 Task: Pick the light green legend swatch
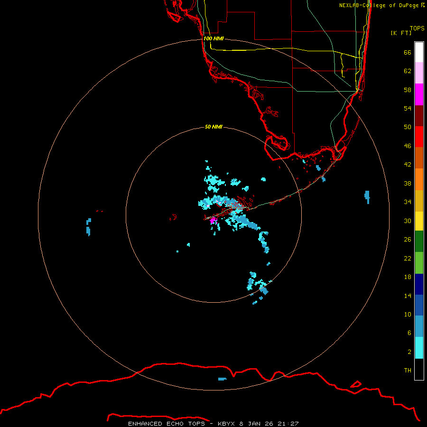click(419, 263)
